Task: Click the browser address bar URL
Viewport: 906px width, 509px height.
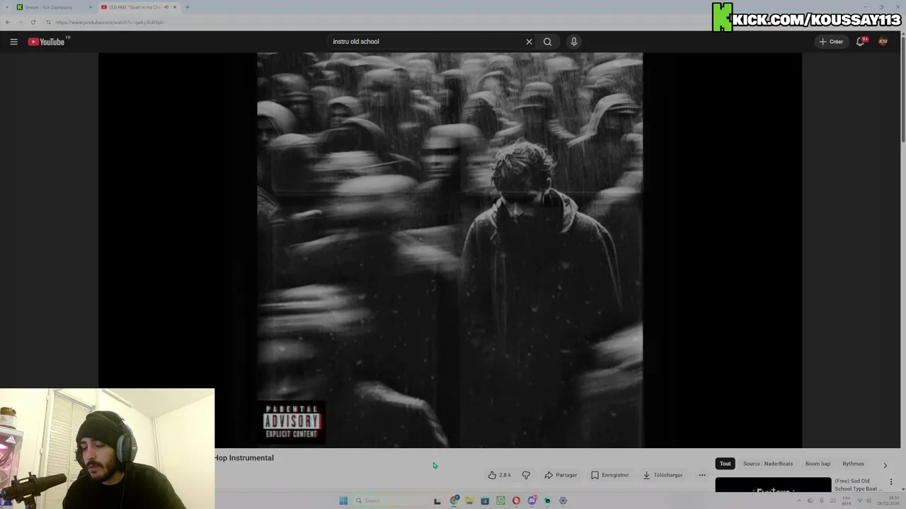Action: pyautogui.click(x=110, y=22)
